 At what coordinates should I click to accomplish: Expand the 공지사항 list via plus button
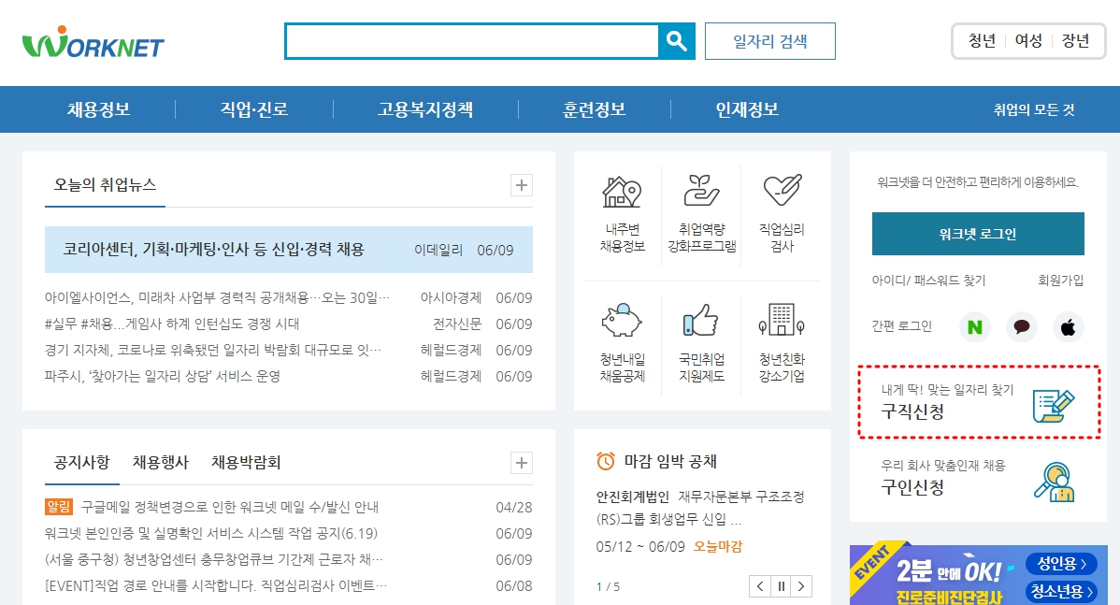[x=521, y=463]
